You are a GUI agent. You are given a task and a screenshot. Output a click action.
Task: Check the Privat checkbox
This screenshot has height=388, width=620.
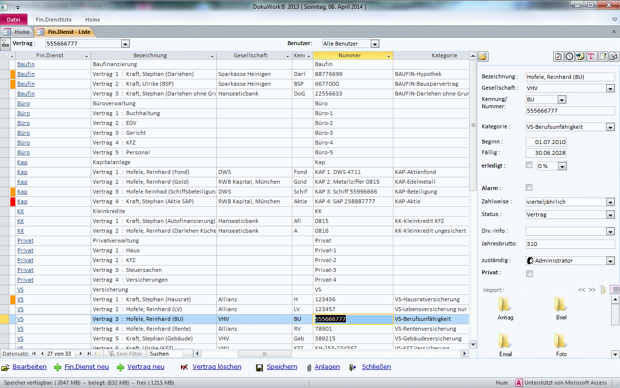click(x=529, y=273)
